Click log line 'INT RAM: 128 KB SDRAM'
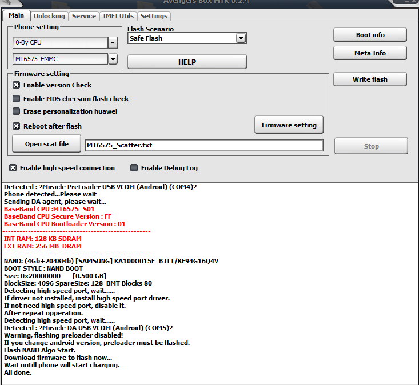The image size is (419, 385). (x=42, y=239)
